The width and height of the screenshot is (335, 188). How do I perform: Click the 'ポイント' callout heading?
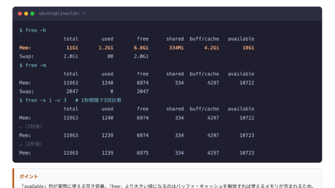[29, 177]
